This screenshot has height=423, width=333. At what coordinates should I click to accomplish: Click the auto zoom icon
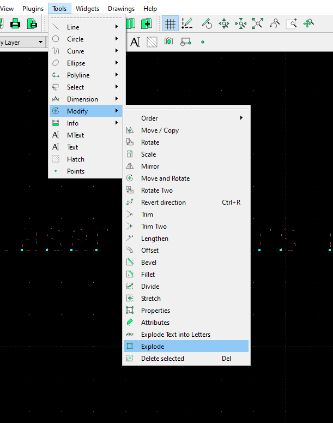[258, 23]
